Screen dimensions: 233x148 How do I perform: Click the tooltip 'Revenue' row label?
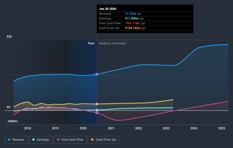[x=105, y=14]
